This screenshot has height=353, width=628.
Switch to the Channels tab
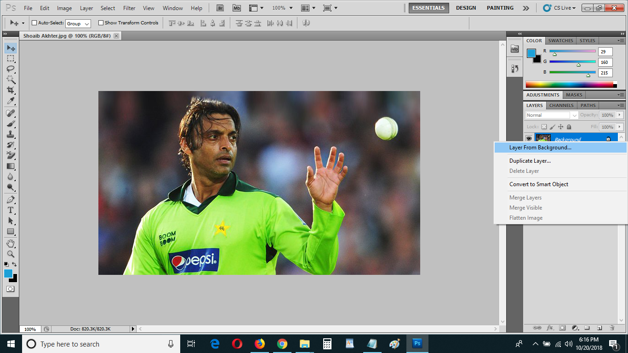(x=561, y=105)
